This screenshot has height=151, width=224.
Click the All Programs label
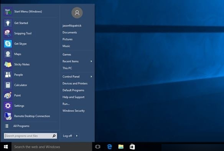pyautogui.click(x=21, y=126)
